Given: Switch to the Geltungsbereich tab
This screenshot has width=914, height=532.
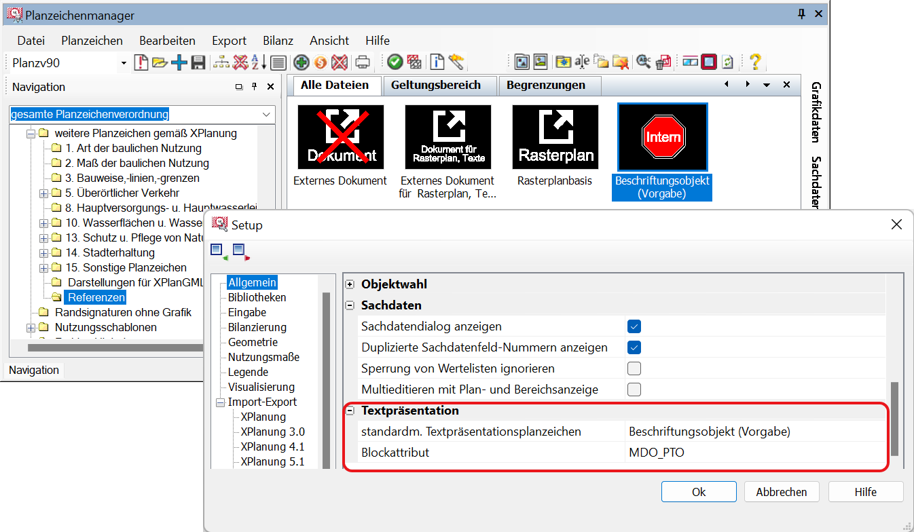Looking at the screenshot, I should click(x=435, y=85).
